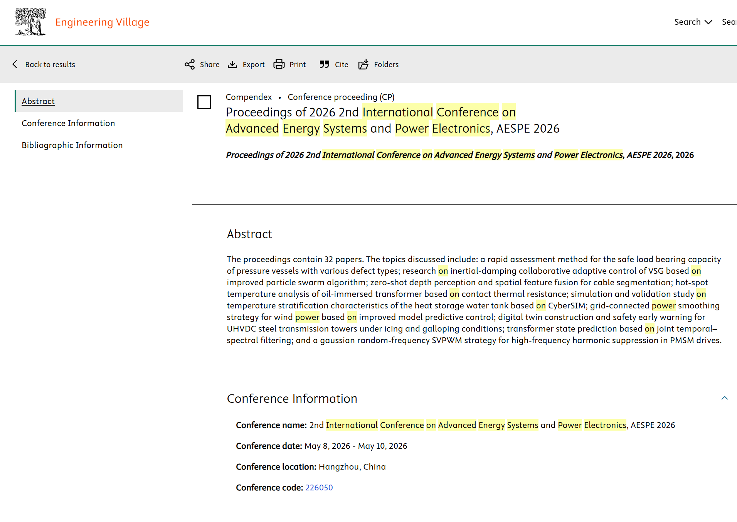Image resolution: width=737 pixels, height=522 pixels.
Task: Click the Export label
Action: pos(254,64)
